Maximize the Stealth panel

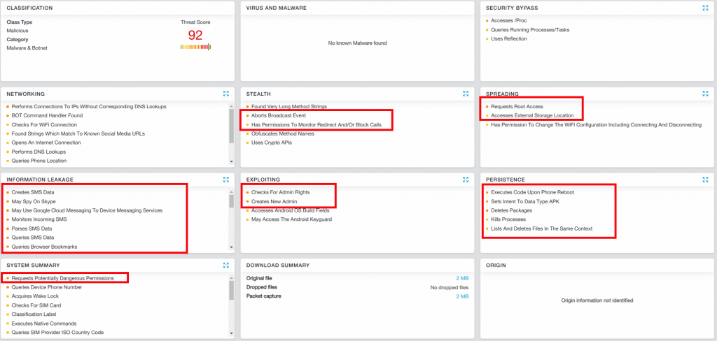[466, 94]
